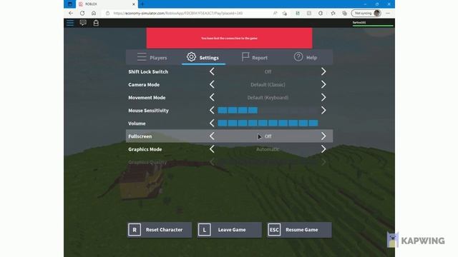This screenshot has height=257, width=458.
Task: Open a new browser tab
Action: (x=142, y=4)
